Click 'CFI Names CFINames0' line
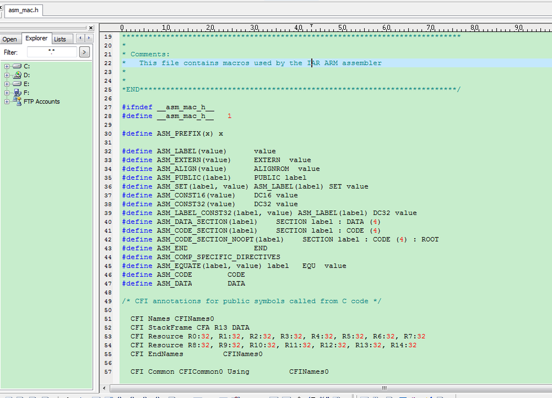This screenshot has width=552, height=398. pos(172,319)
